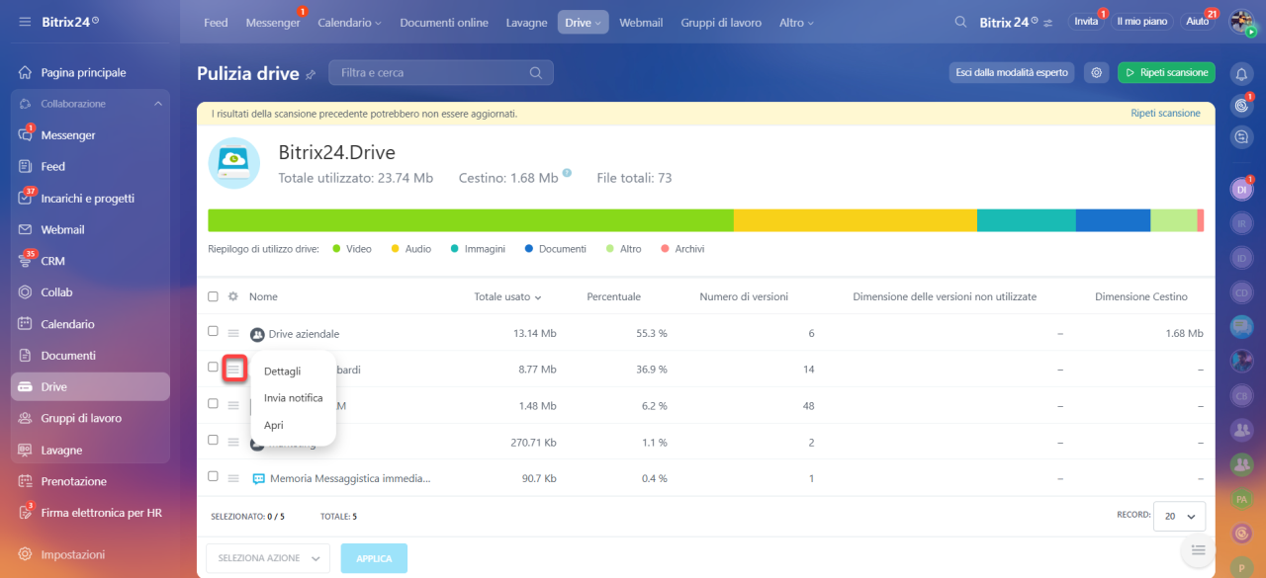
Task: Click the Applica button
Action: pyautogui.click(x=374, y=558)
